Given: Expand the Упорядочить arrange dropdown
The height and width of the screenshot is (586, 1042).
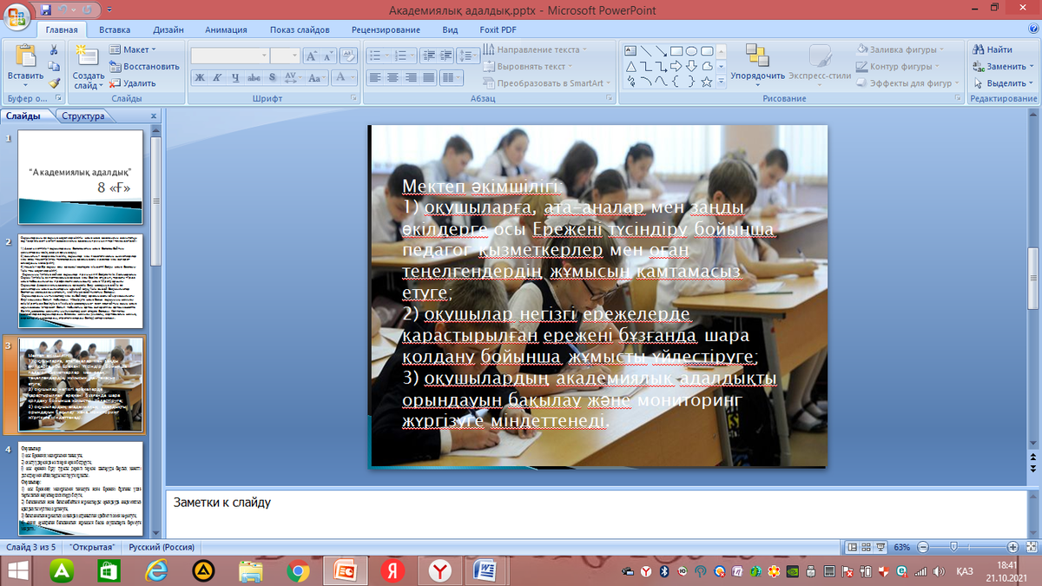Looking at the screenshot, I should pos(757,76).
